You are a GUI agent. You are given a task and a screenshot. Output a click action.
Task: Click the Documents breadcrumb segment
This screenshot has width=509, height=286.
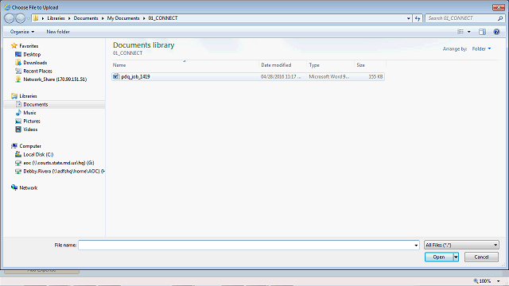86,18
